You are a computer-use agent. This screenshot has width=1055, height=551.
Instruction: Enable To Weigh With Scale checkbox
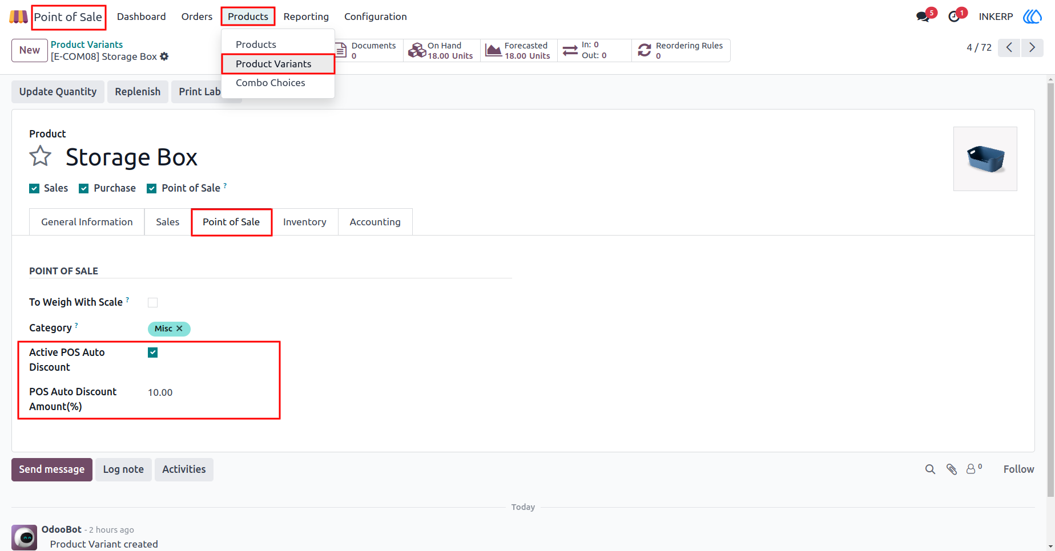point(152,303)
